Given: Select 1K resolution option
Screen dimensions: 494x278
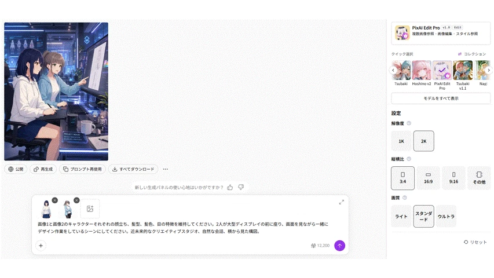Looking at the screenshot, I should pyautogui.click(x=401, y=141).
